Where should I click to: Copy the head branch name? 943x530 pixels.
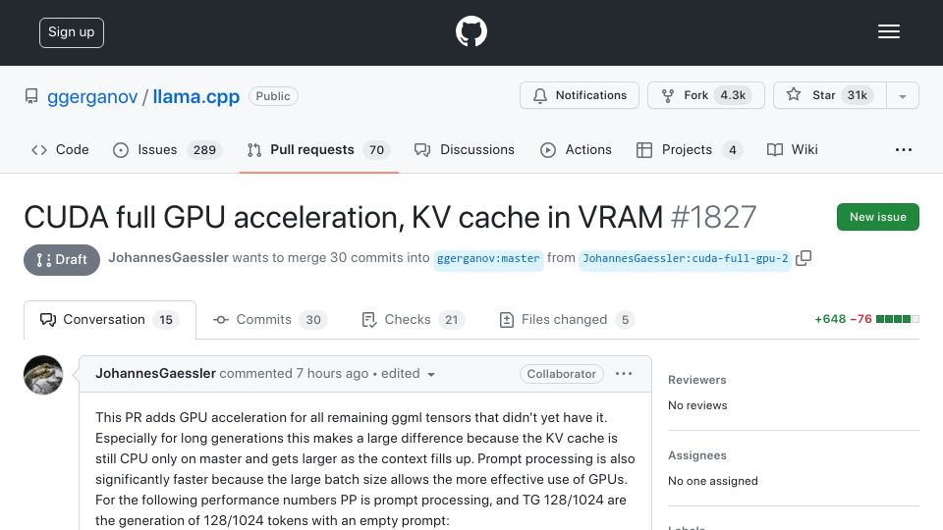[804, 258]
